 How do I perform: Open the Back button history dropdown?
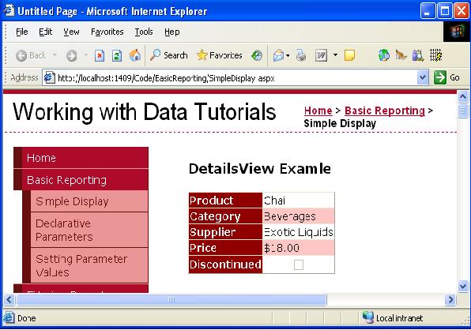(x=55, y=55)
